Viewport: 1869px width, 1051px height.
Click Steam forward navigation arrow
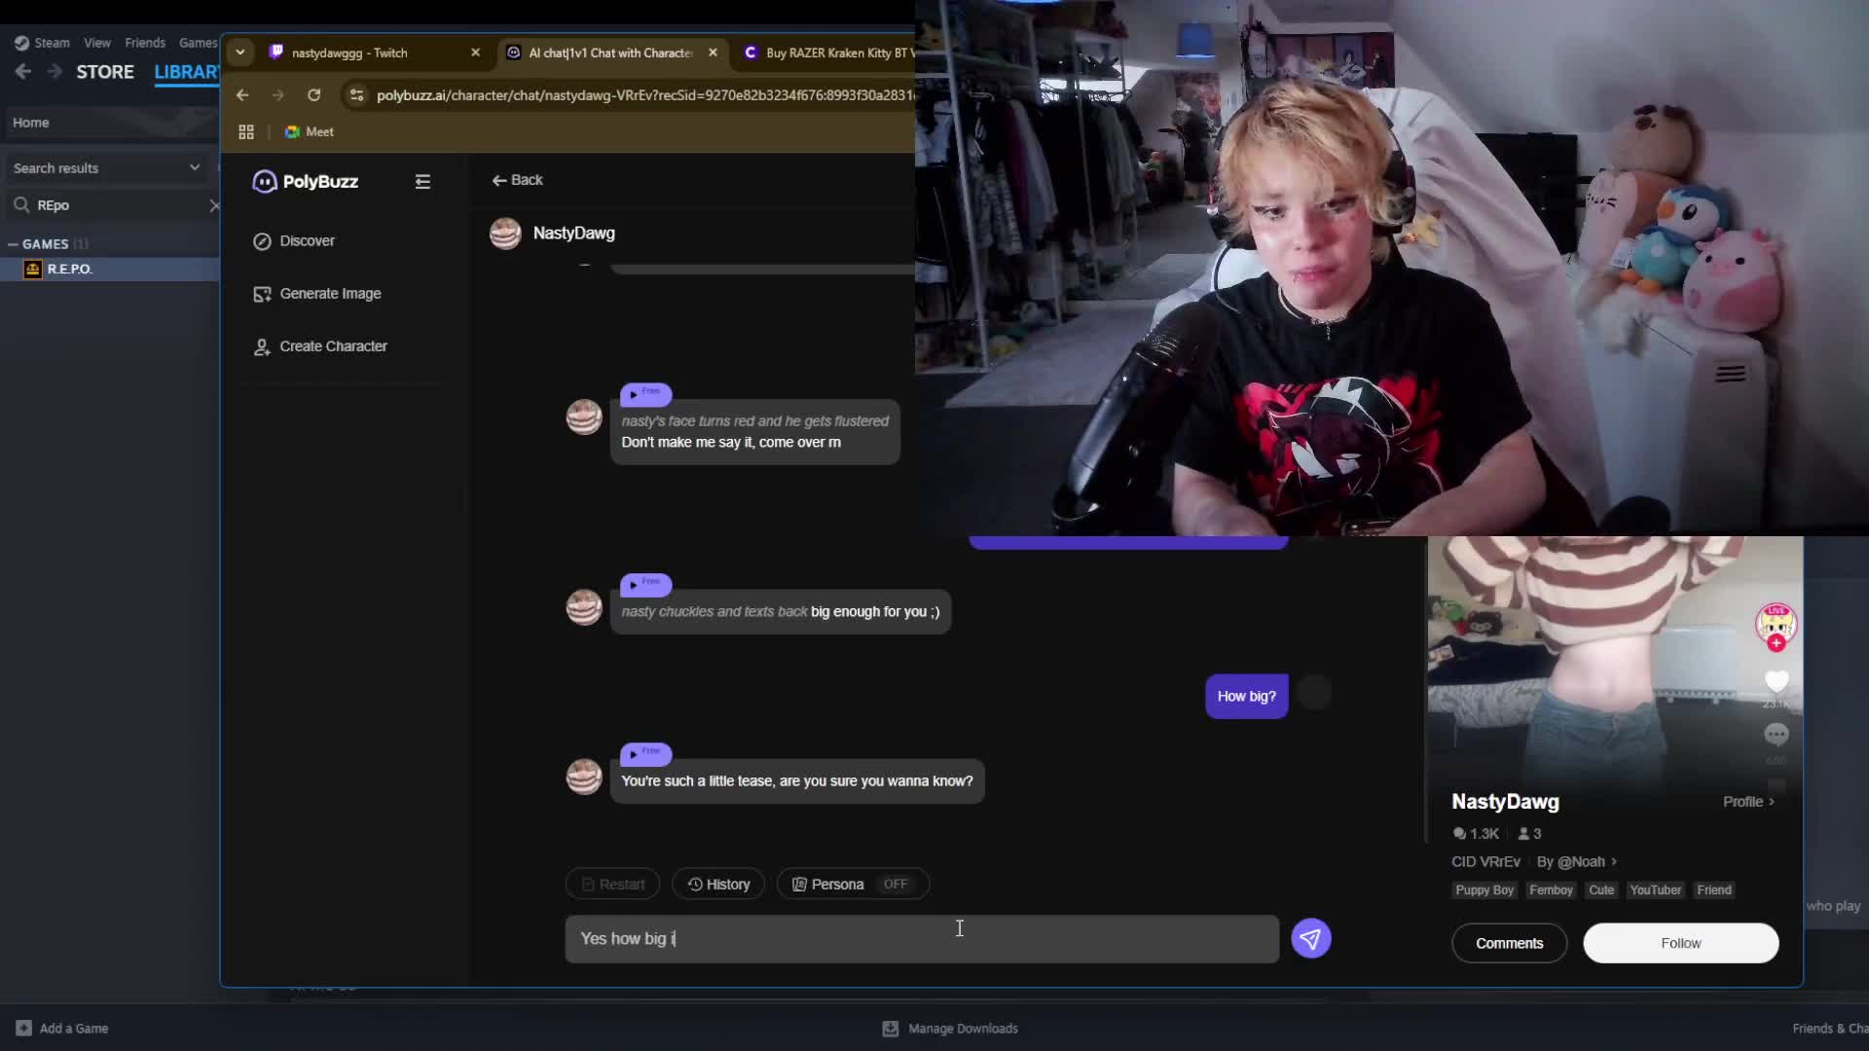55,72
